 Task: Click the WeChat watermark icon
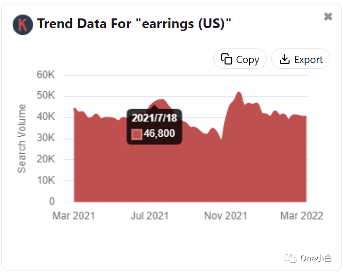tap(291, 258)
